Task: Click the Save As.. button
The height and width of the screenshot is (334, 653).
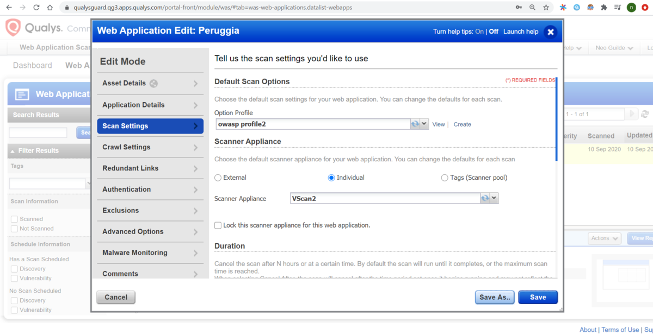Action: pyautogui.click(x=495, y=297)
